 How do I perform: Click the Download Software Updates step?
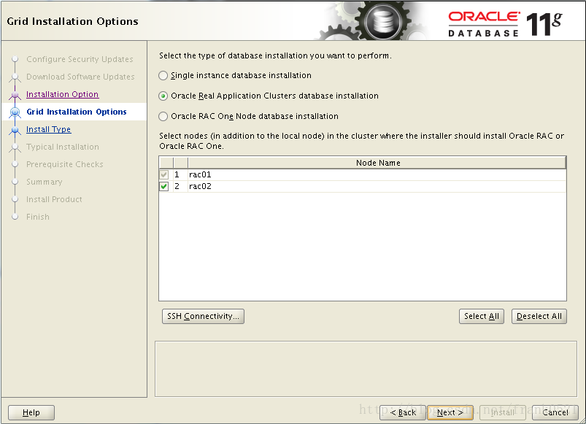pyautogui.click(x=80, y=77)
